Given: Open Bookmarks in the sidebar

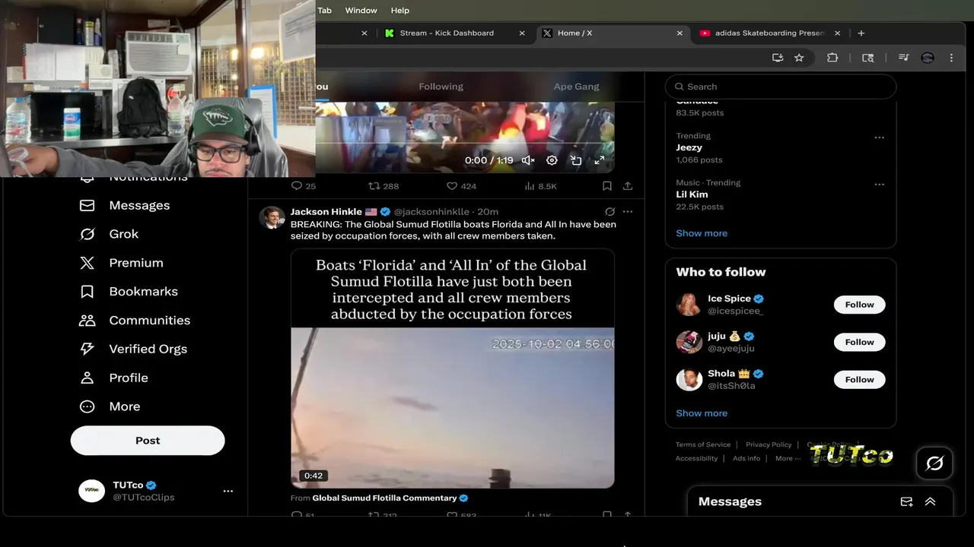Looking at the screenshot, I should (x=129, y=292).
